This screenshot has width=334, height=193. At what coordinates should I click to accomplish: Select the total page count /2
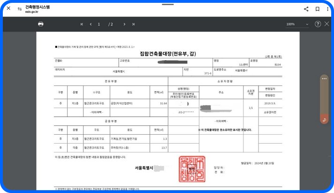[x=111, y=24]
